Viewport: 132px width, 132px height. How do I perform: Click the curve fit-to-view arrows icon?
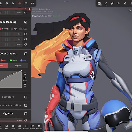[25, 74]
